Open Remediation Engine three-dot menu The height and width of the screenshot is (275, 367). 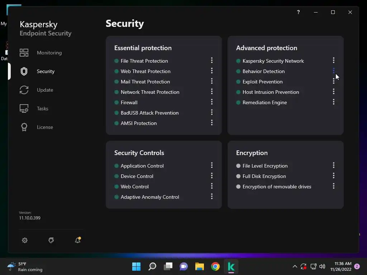click(x=334, y=102)
